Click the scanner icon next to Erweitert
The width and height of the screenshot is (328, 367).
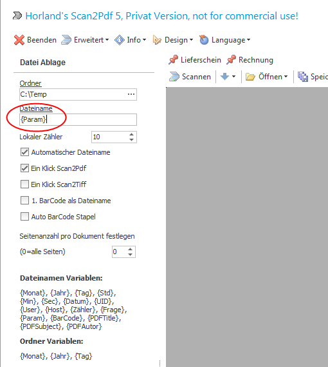(x=66, y=40)
